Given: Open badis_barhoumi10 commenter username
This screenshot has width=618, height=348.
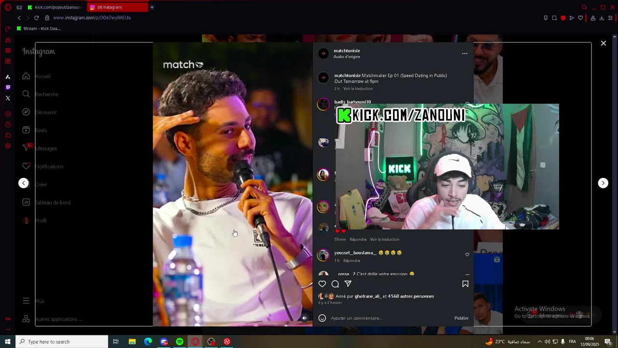Looking at the screenshot, I should click(352, 102).
